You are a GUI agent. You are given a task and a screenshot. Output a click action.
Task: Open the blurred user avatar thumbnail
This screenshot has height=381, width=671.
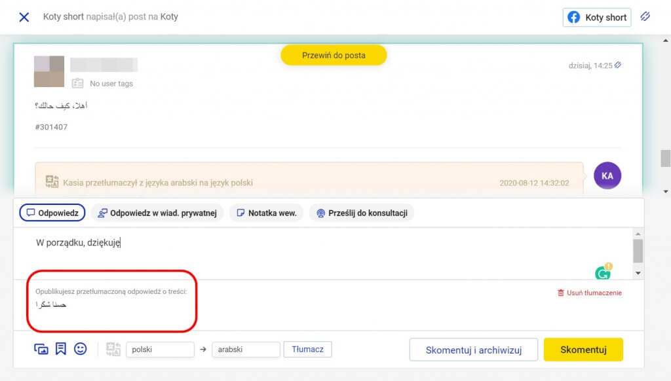click(49, 71)
